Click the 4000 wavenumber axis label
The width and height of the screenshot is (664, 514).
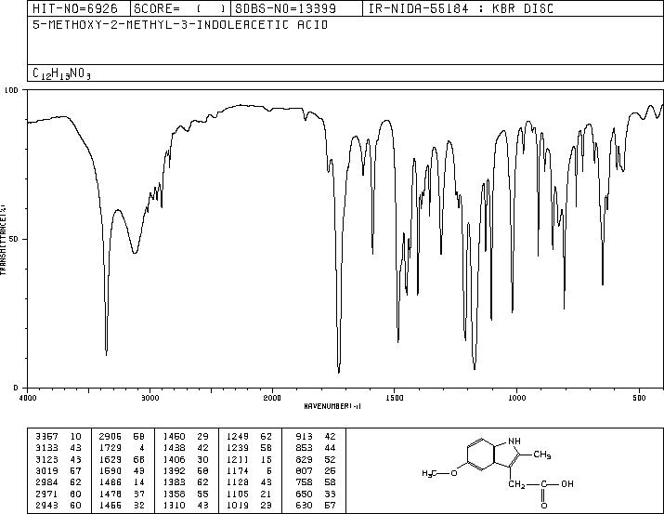28,398
